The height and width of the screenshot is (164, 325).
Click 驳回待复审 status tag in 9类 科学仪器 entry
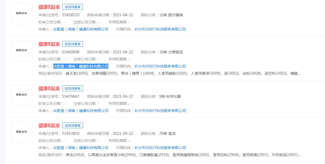pos(73,89)
